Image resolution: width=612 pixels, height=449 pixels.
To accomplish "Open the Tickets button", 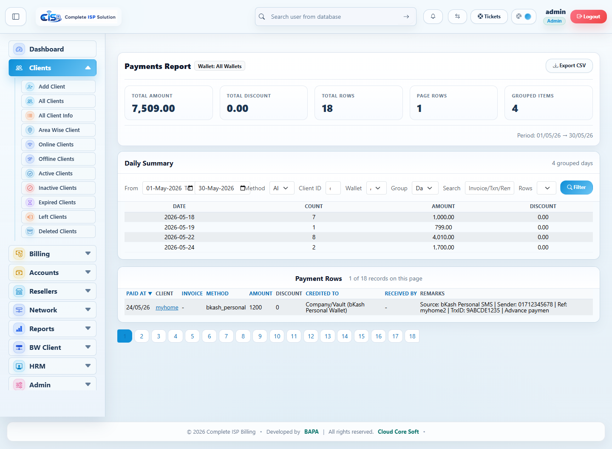I will [489, 17].
